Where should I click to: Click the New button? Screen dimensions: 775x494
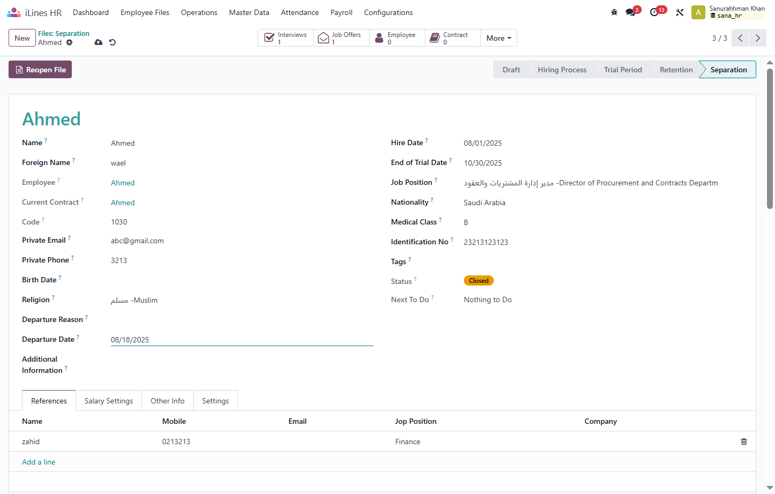pyautogui.click(x=22, y=38)
